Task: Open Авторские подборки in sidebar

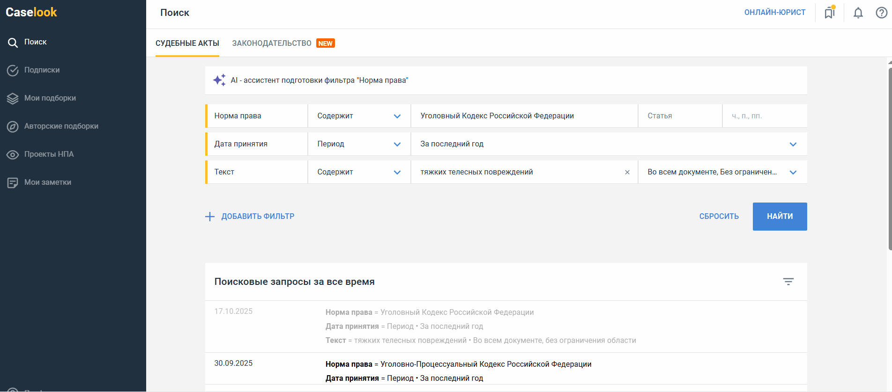Action: (x=61, y=126)
